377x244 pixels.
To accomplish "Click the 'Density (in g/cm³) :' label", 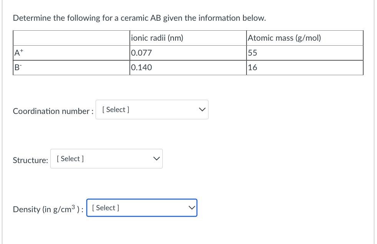I will (x=48, y=209).
